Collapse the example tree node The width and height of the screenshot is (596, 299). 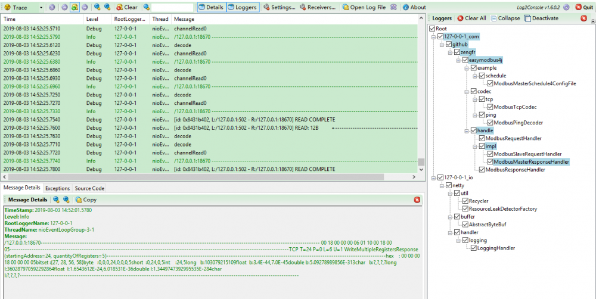click(x=467, y=68)
